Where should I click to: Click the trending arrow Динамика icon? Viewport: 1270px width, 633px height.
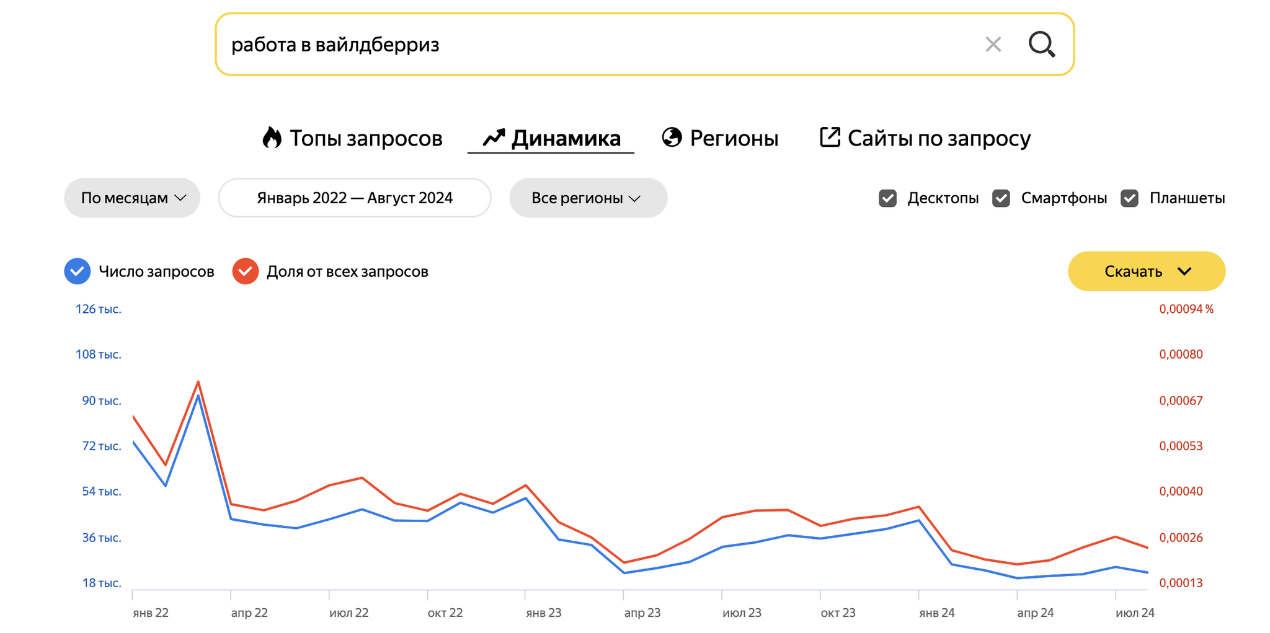494,138
